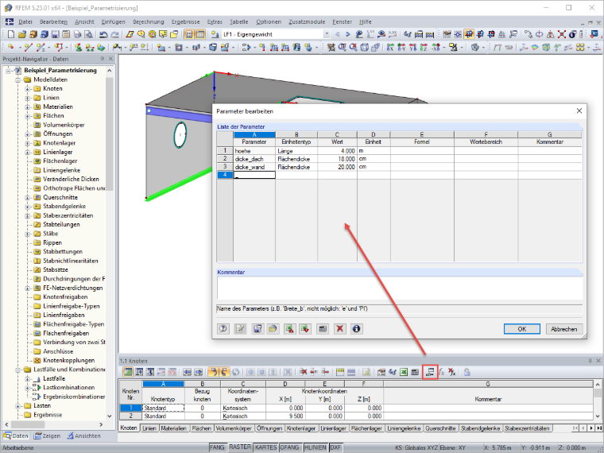This screenshot has height=453, width=604.
Task: Expand the Stäbe tree node
Action: point(28,234)
